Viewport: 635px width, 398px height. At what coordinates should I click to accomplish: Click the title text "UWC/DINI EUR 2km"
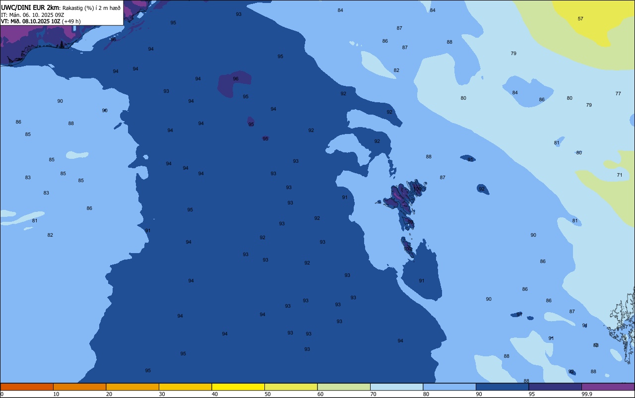pos(30,7)
